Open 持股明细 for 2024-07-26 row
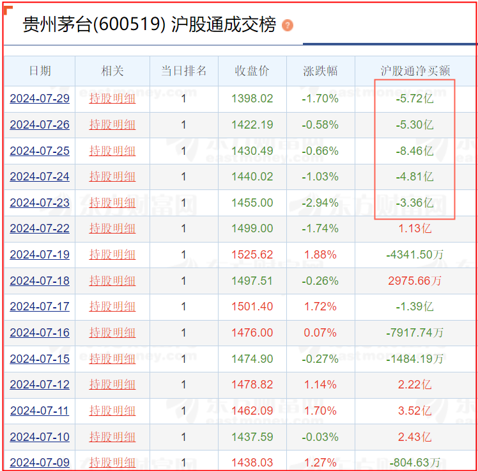This screenshot has height=471, width=478. tap(112, 125)
